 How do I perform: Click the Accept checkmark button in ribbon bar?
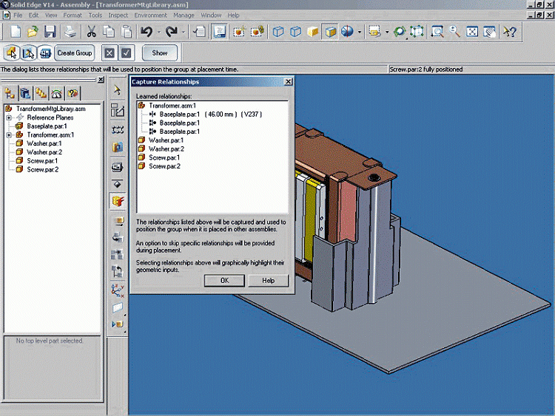(127, 53)
